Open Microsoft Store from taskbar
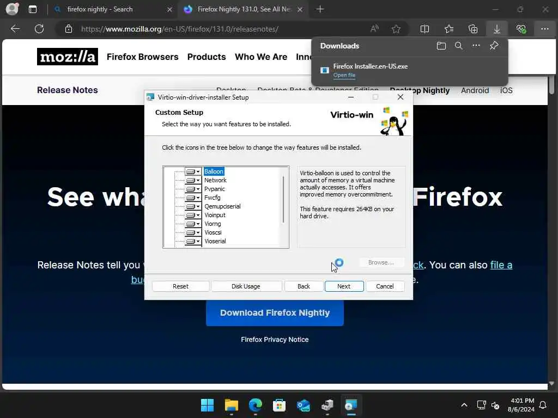This screenshot has width=558, height=418. tap(279, 405)
